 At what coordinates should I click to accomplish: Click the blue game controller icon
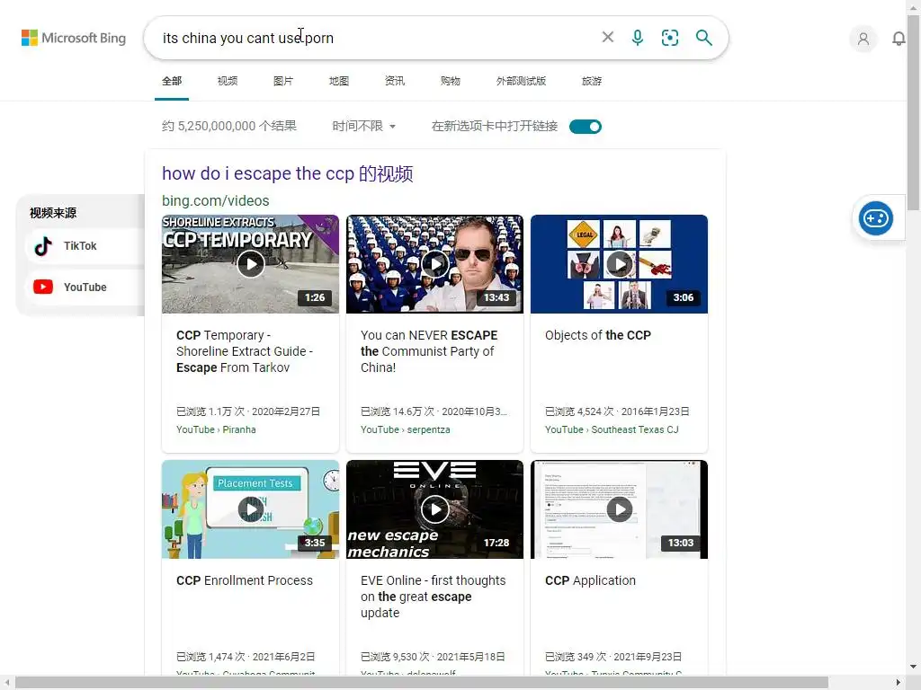(876, 218)
